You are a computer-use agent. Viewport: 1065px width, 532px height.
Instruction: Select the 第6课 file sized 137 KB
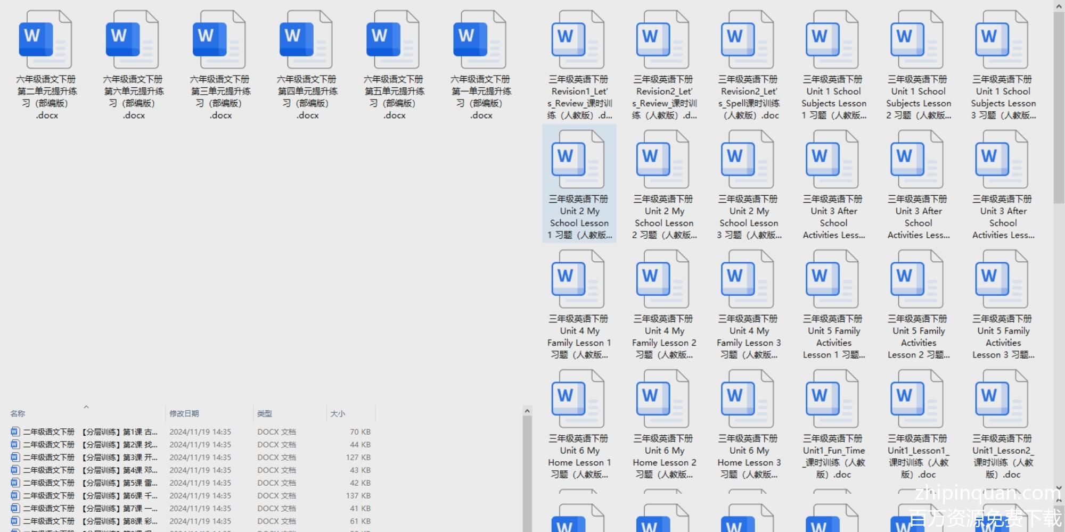(85, 496)
